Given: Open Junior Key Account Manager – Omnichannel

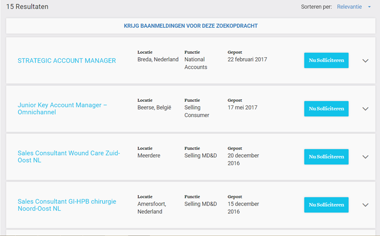Looking at the screenshot, I should point(62,108).
